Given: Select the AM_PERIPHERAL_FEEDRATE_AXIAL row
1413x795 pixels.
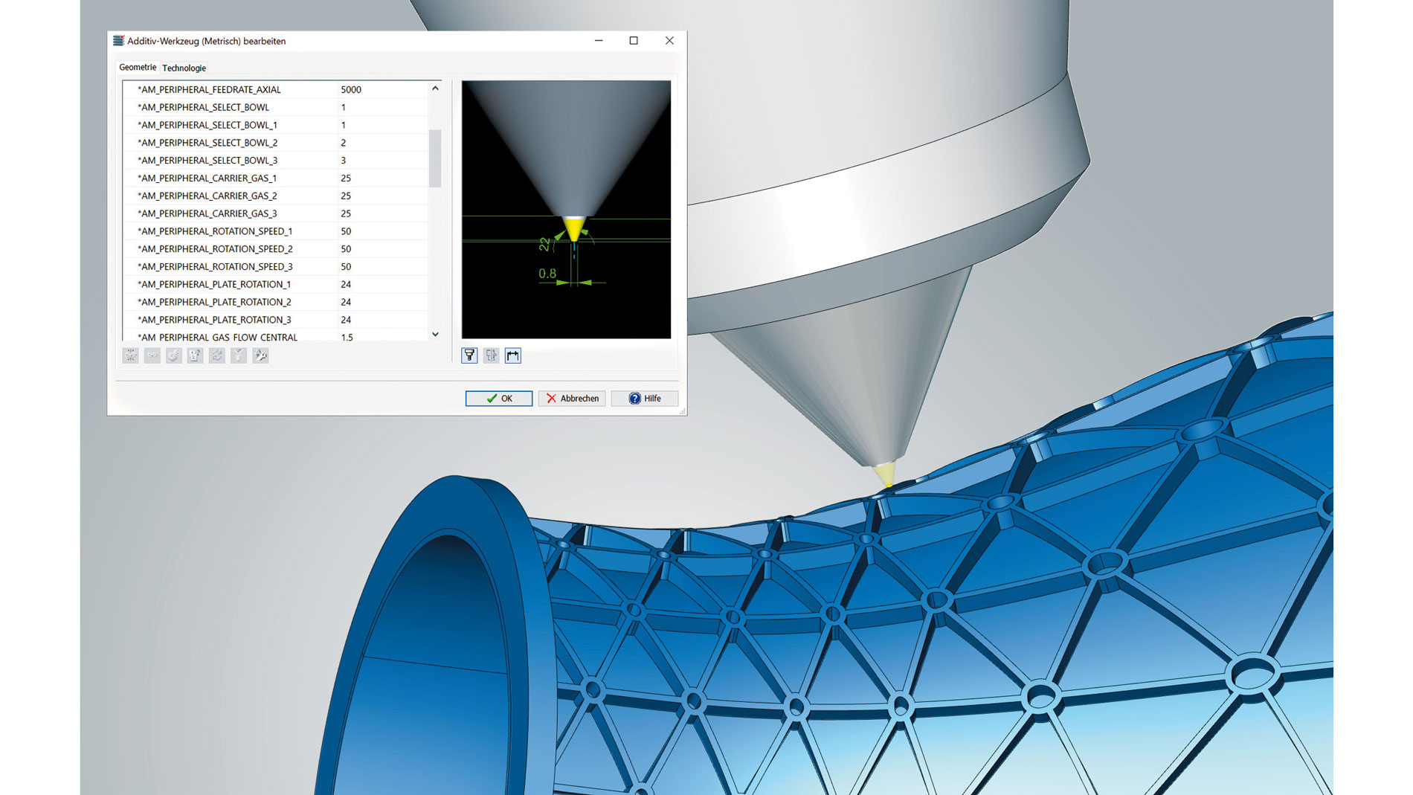Looking at the screenshot, I should tap(276, 89).
